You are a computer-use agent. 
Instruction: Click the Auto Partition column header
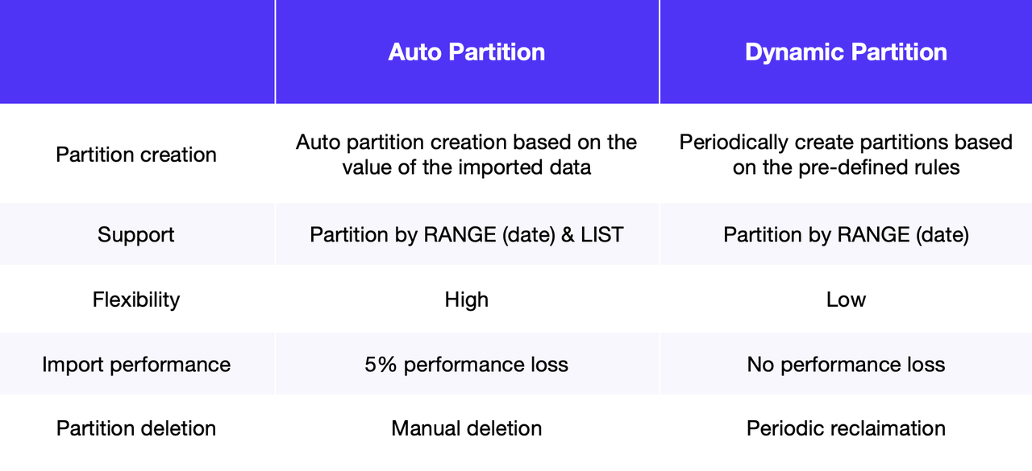pos(467,52)
